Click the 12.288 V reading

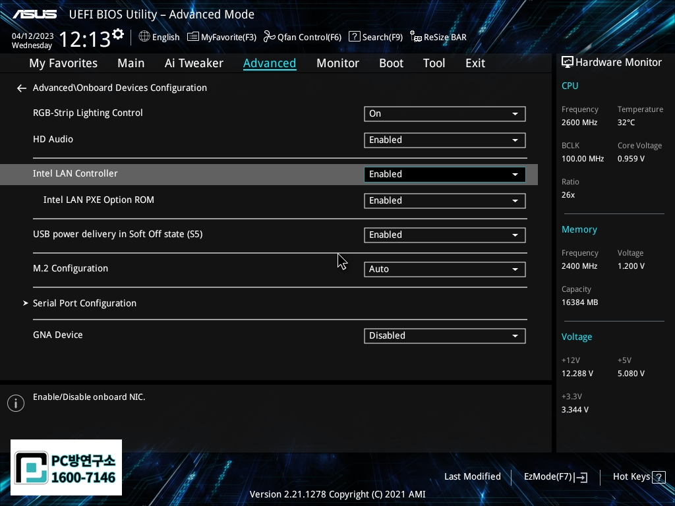coord(577,374)
